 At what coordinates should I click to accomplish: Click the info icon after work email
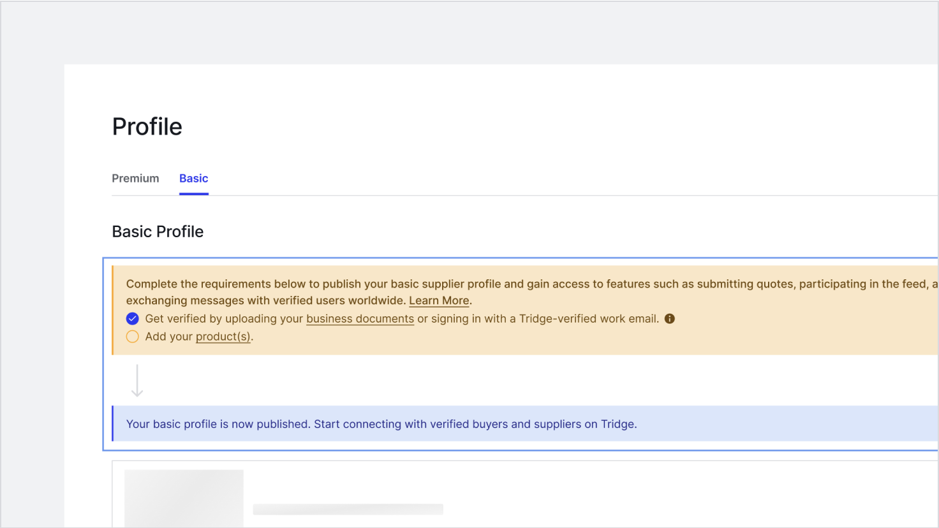[x=670, y=319]
